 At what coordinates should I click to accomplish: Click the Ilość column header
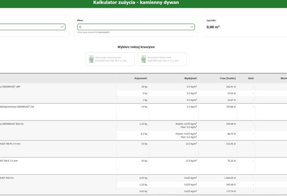pos(251,78)
